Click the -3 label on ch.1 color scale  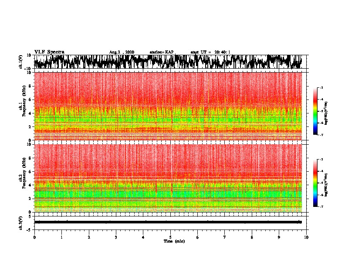click(321, 87)
